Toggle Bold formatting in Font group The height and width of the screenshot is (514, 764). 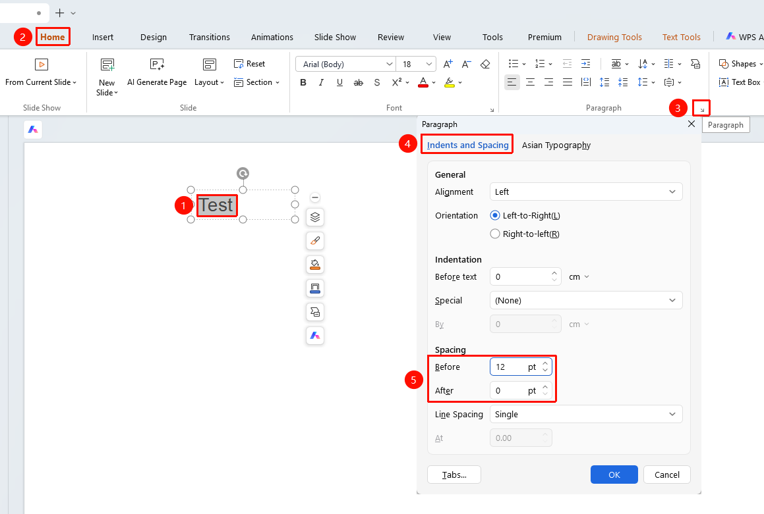pyautogui.click(x=303, y=83)
